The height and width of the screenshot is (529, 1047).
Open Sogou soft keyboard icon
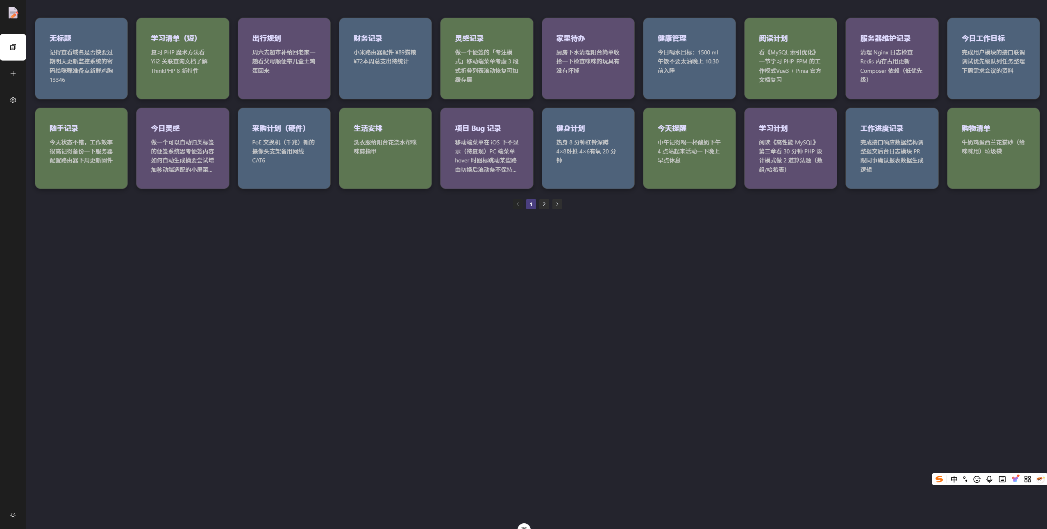pyautogui.click(x=1002, y=479)
